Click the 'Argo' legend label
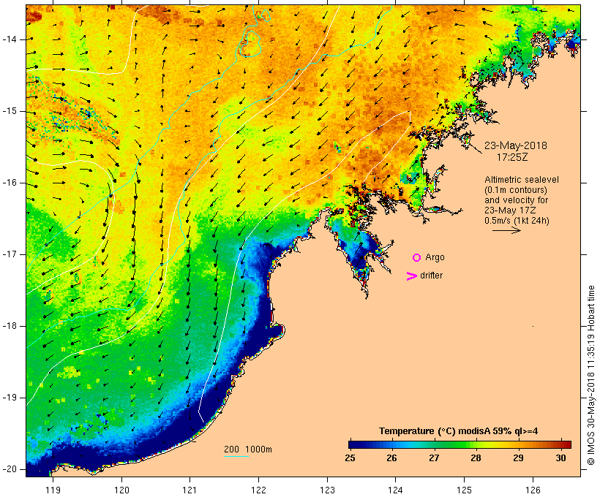Viewport: 600px width, 497px height. pyautogui.click(x=435, y=258)
